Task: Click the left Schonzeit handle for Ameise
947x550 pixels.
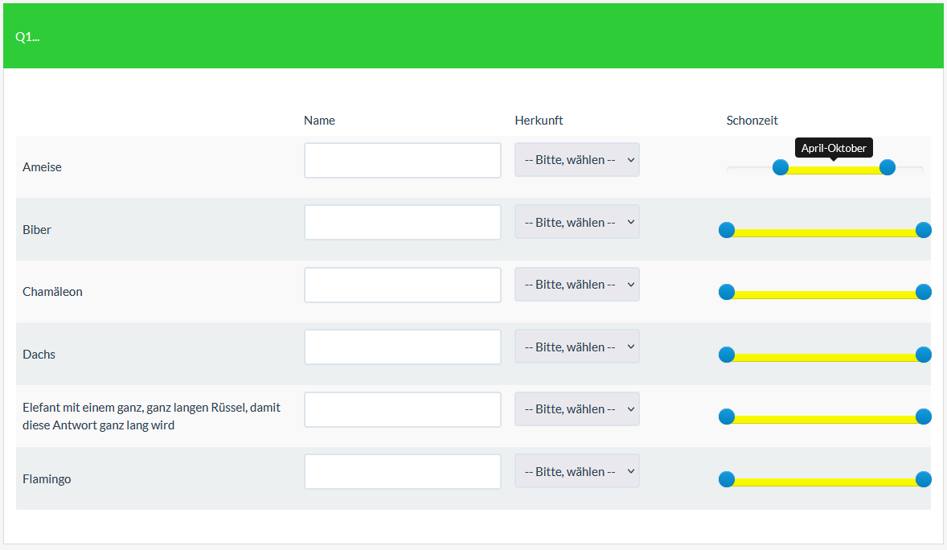Action: pos(780,167)
